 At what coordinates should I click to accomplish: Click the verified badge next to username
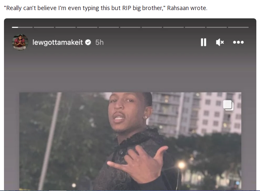tap(88, 42)
